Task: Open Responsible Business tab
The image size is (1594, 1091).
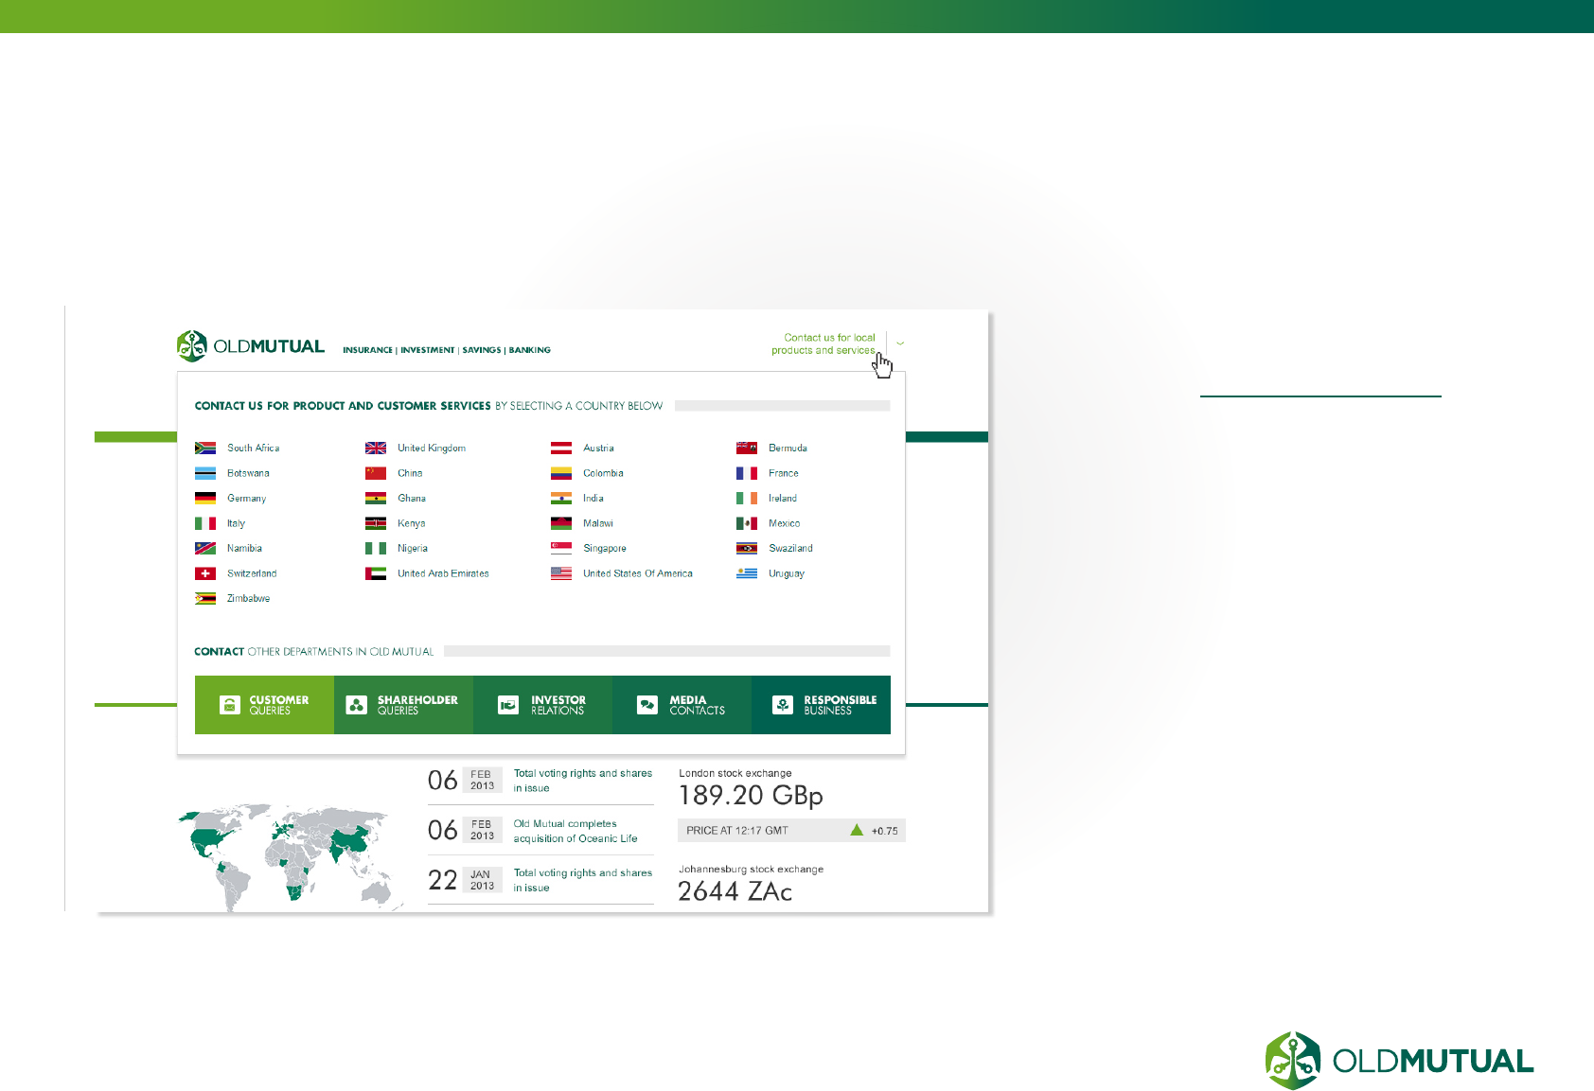Action: (x=821, y=705)
